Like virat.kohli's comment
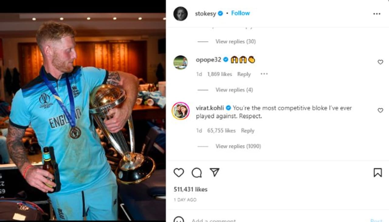The image size is (389, 222). 380,110
